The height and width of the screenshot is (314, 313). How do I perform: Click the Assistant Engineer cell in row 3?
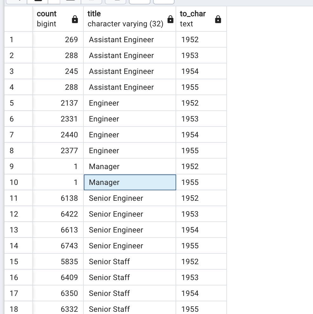click(130, 71)
